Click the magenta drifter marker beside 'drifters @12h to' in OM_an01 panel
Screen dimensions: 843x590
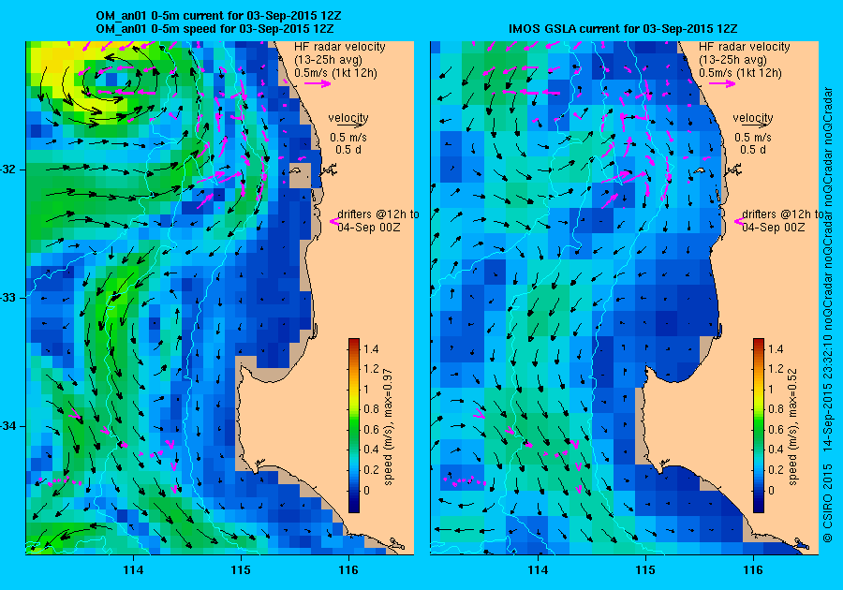click(x=333, y=221)
